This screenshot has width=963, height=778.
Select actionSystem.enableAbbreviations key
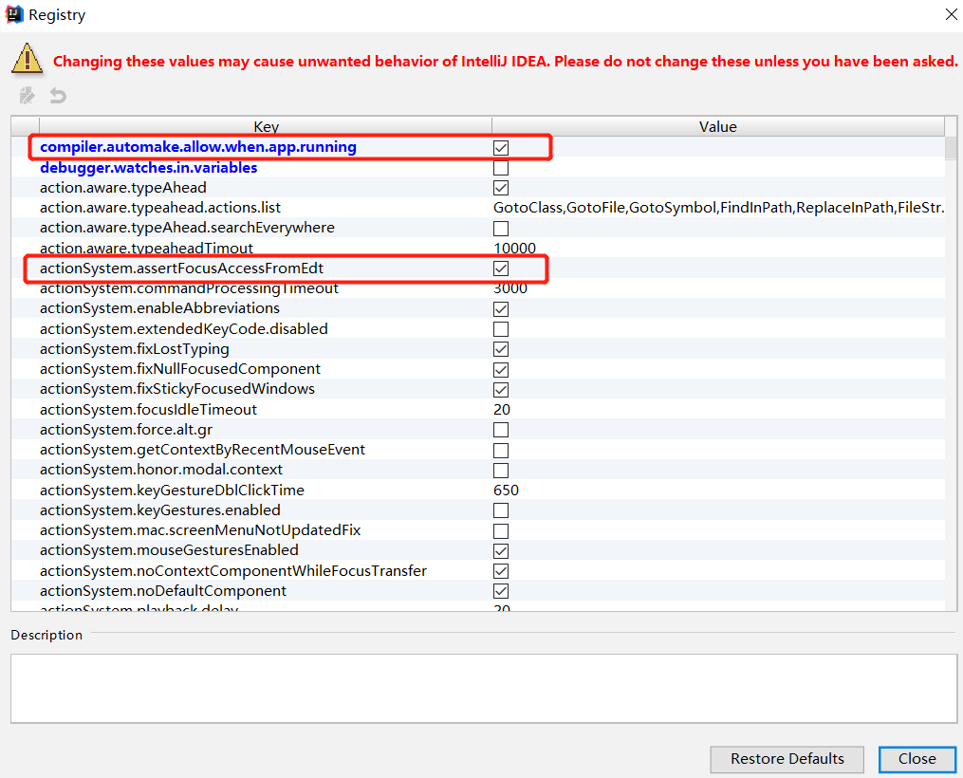click(159, 308)
